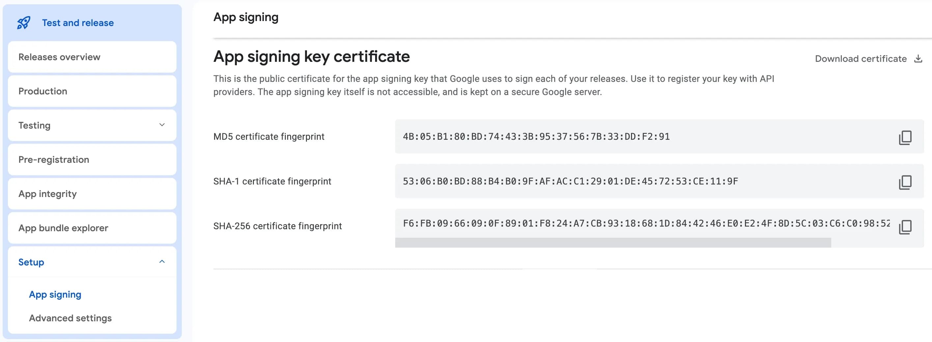The width and height of the screenshot is (932, 342).
Task: Navigate to App integrity
Action: pyautogui.click(x=47, y=194)
